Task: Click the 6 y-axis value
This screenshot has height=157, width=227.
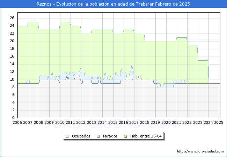Action: tap(13, 95)
